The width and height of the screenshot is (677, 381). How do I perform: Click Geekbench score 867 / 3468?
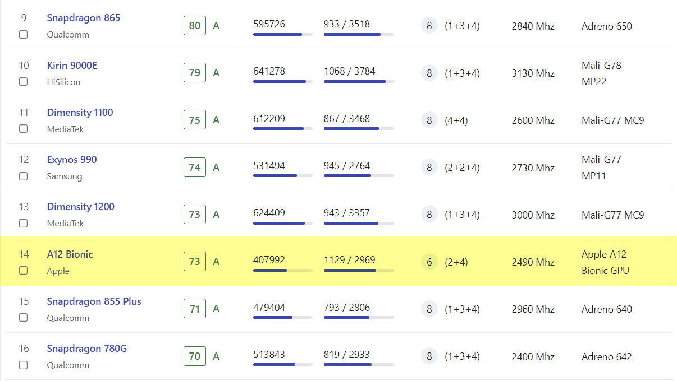click(347, 119)
